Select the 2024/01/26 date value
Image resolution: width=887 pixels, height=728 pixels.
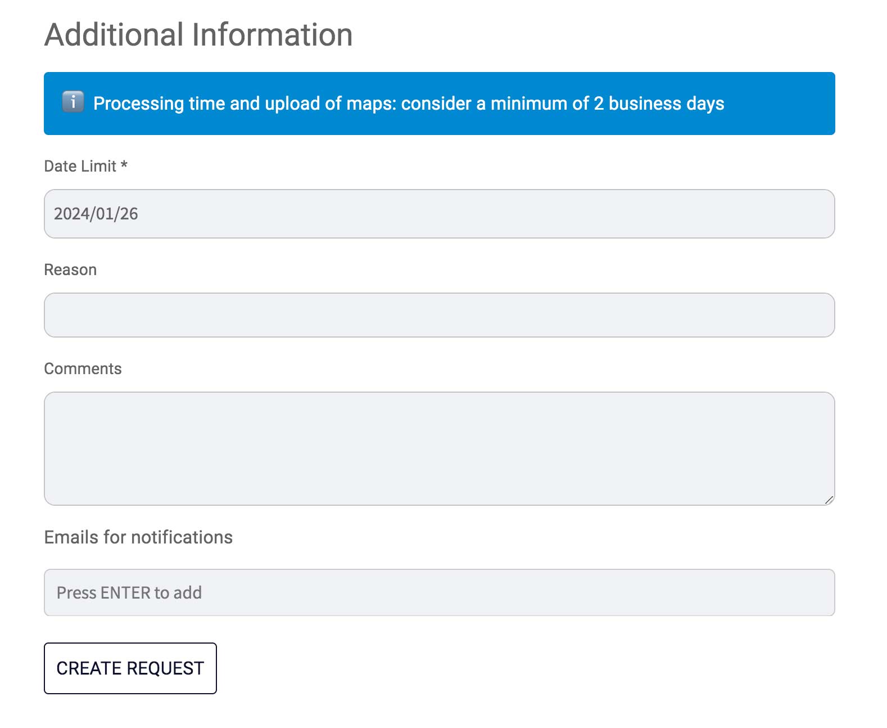(x=96, y=214)
